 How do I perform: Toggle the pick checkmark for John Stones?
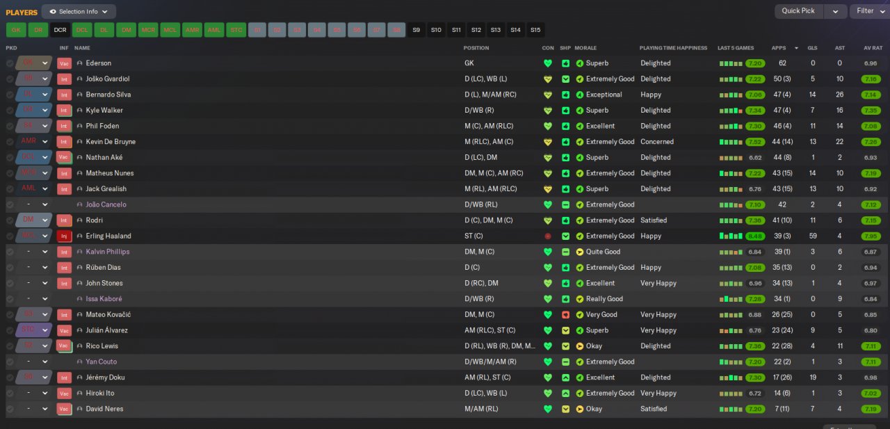click(x=10, y=283)
